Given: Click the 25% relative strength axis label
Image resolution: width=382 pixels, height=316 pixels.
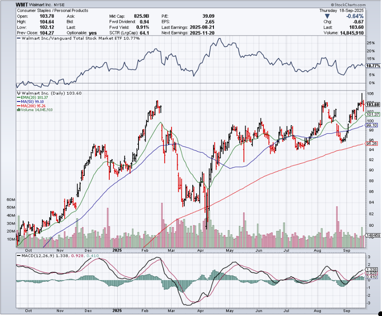Looking at the screenshot, I should coord(371,43).
